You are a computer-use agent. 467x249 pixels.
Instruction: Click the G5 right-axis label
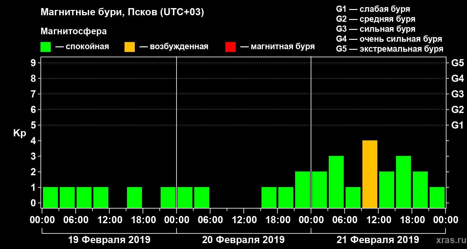[x=457, y=63]
